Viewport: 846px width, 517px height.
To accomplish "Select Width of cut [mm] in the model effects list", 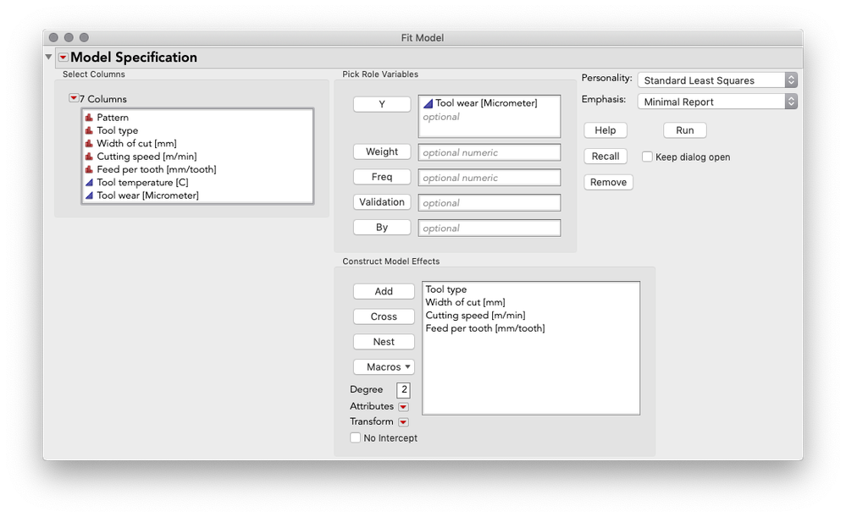I will (465, 302).
